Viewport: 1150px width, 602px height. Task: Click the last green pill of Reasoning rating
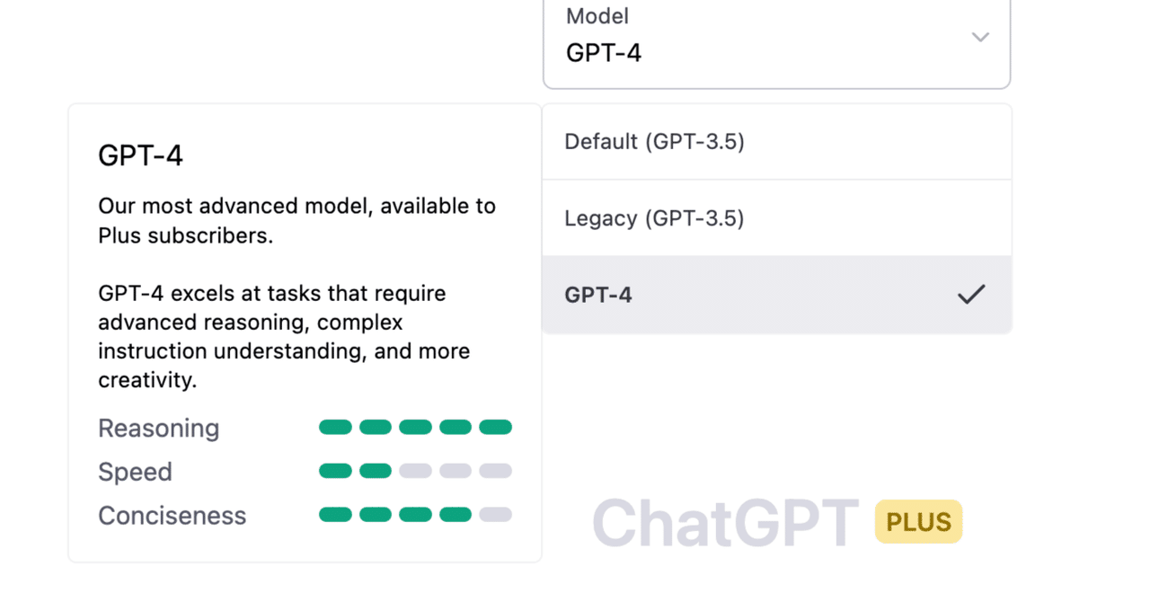click(x=495, y=427)
